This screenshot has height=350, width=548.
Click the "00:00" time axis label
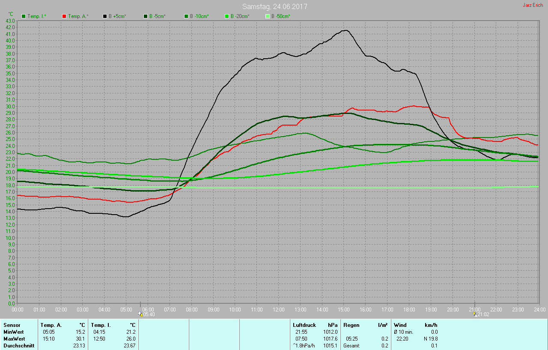click(17, 309)
